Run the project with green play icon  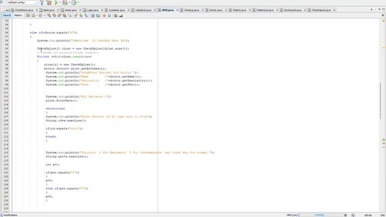56,2
